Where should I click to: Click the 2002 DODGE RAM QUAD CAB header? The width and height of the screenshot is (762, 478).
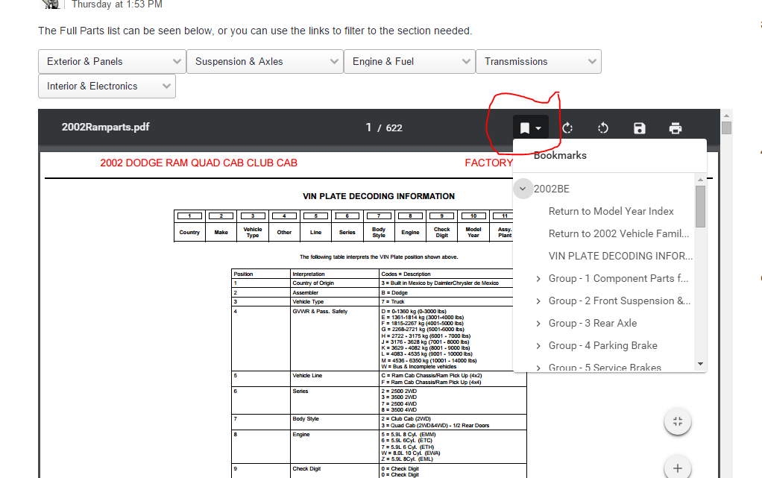pyautogui.click(x=199, y=163)
